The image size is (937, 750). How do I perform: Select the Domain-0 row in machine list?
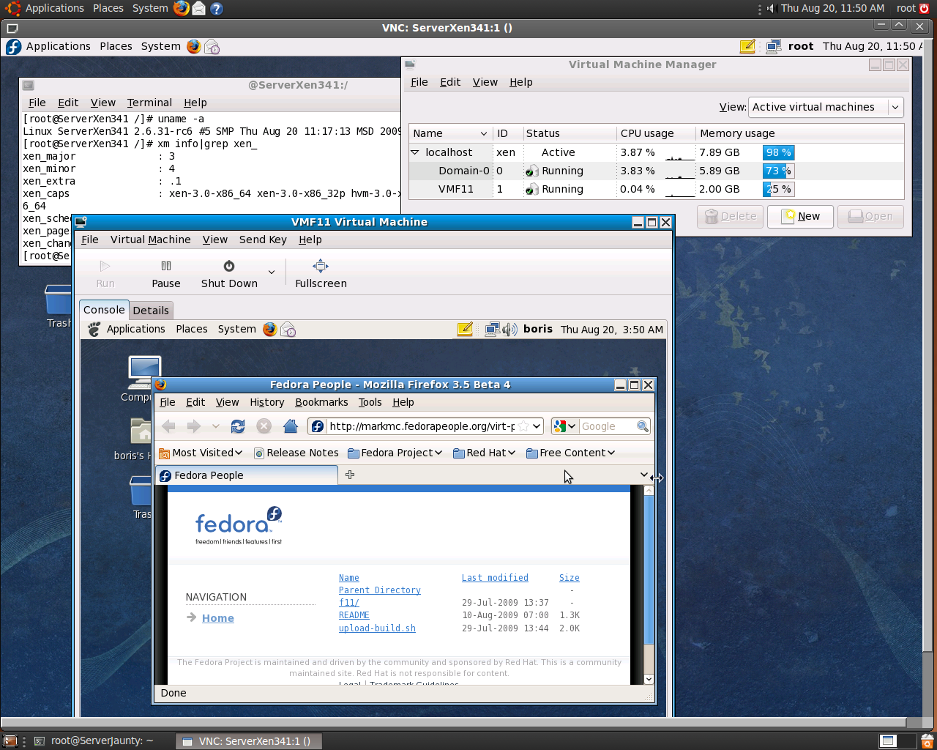(656, 171)
